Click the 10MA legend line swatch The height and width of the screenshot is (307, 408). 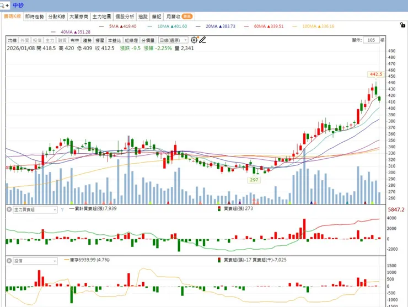149,26
